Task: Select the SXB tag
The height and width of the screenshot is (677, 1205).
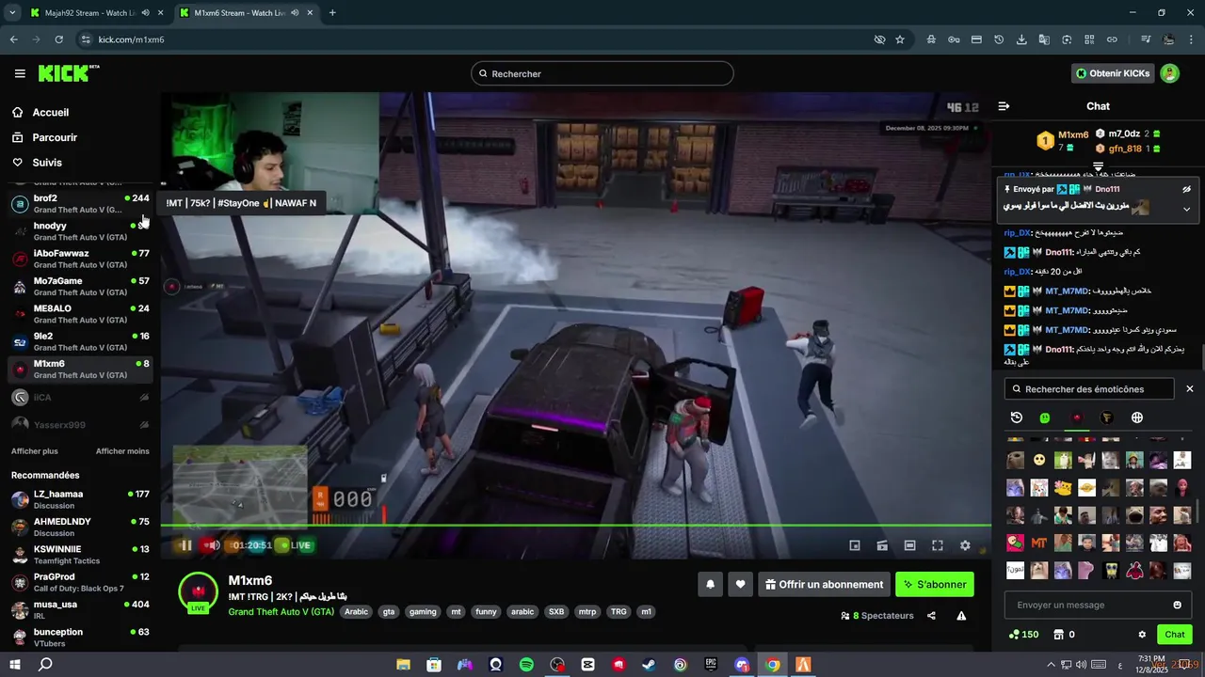Action: click(x=556, y=612)
